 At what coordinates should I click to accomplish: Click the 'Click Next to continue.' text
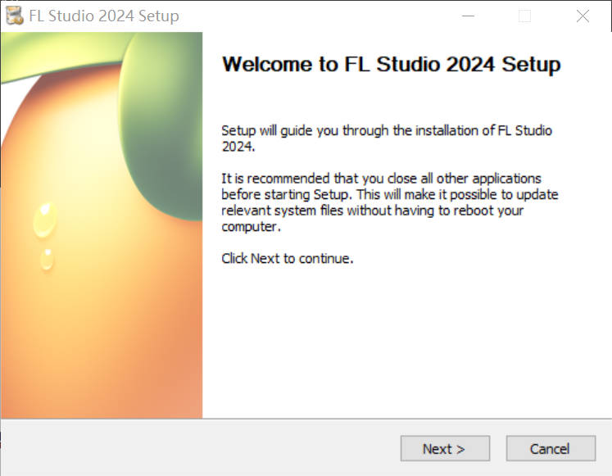[x=287, y=258]
